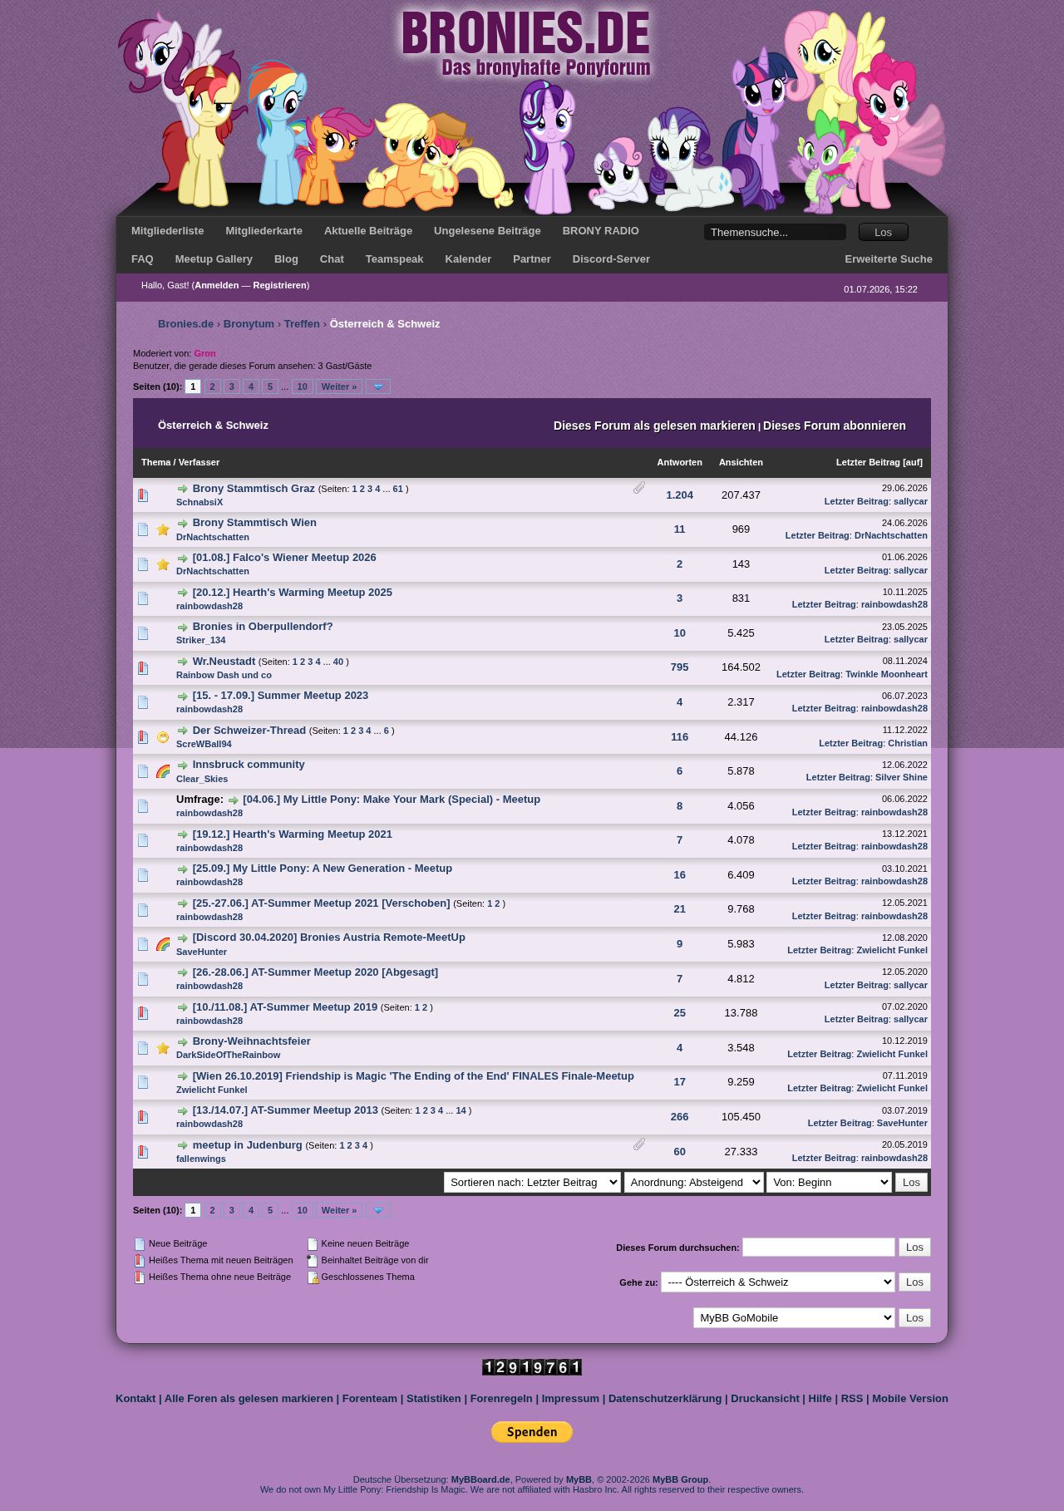The width and height of the screenshot is (1064, 1511).
Task: Open the Impressum footer link
Action: coord(570,1398)
